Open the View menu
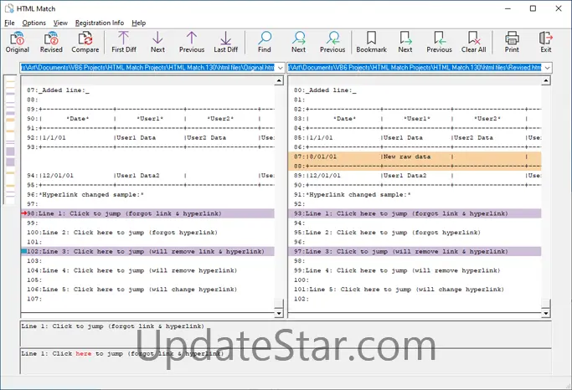This screenshot has height=390, width=572. [60, 23]
